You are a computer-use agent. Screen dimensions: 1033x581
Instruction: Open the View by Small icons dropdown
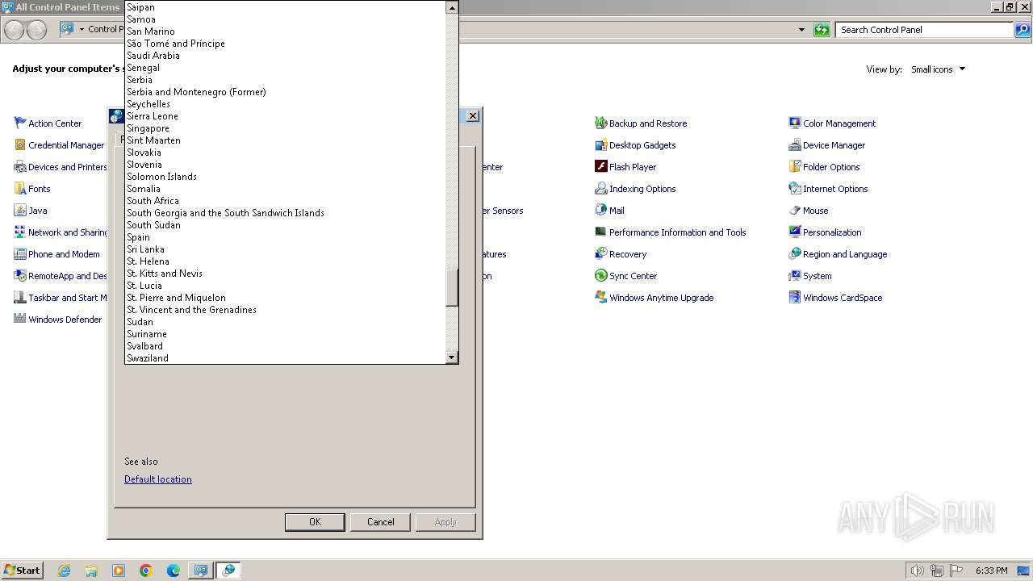(x=938, y=69)
